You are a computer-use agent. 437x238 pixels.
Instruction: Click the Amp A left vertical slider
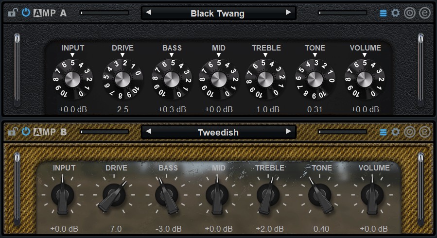17,68
